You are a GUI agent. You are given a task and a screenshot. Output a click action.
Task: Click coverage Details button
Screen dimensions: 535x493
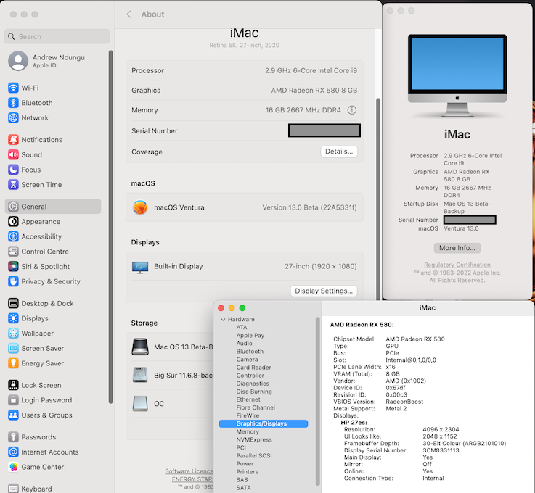click(339, 152)
